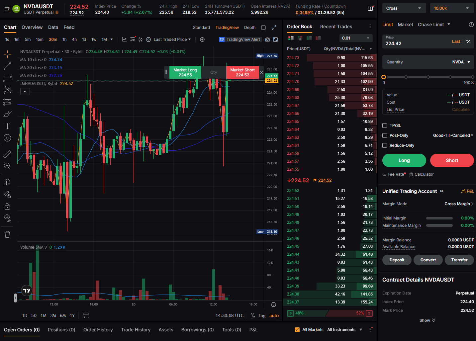
Task: Enable the TP/SL checkbox
Action: coord(385,126)
